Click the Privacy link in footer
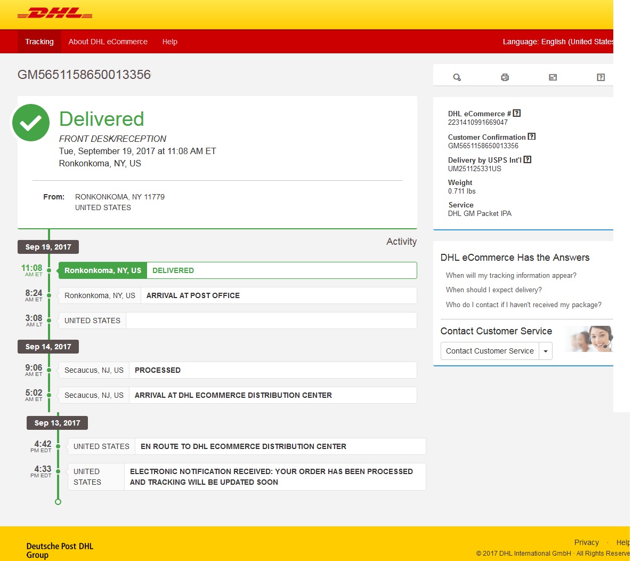 [x=586, y=542]
